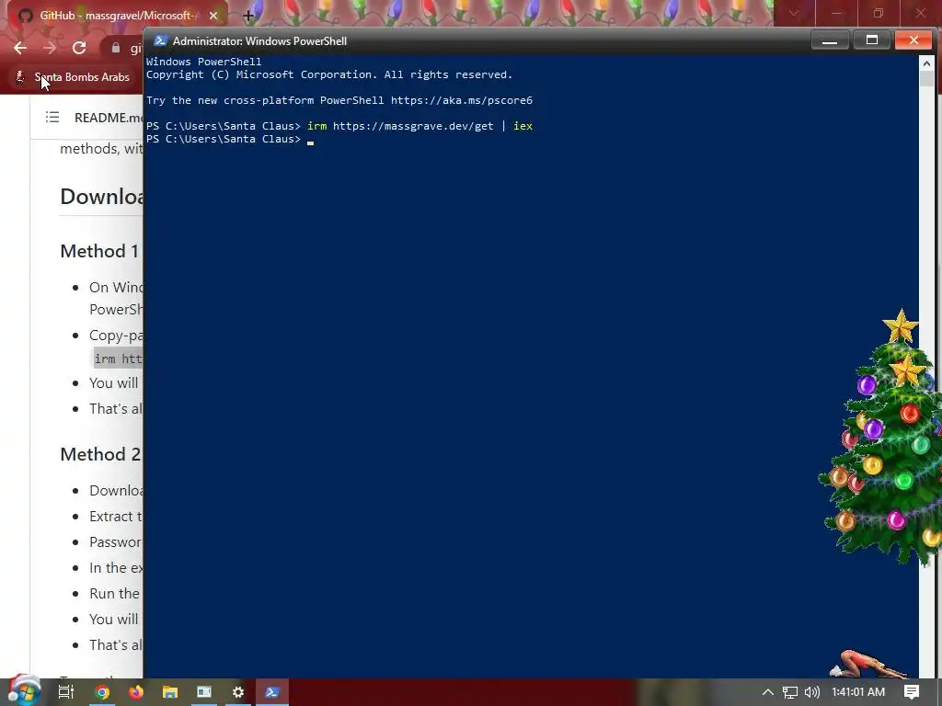This screenshot has width=942, height=706.
Task: Open a new Chrome tab
Action: click(x=247, y=16)
